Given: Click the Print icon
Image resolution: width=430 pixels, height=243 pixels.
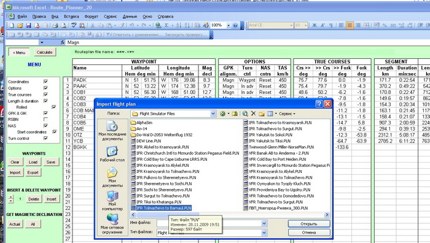Looking at the screenshot, I should [x=55, y=26].
